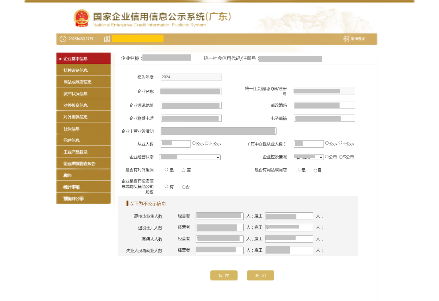Open 特种设备信息 in the sidebar
This screenshot has height=301, width=439.
(x=84, y=70)
